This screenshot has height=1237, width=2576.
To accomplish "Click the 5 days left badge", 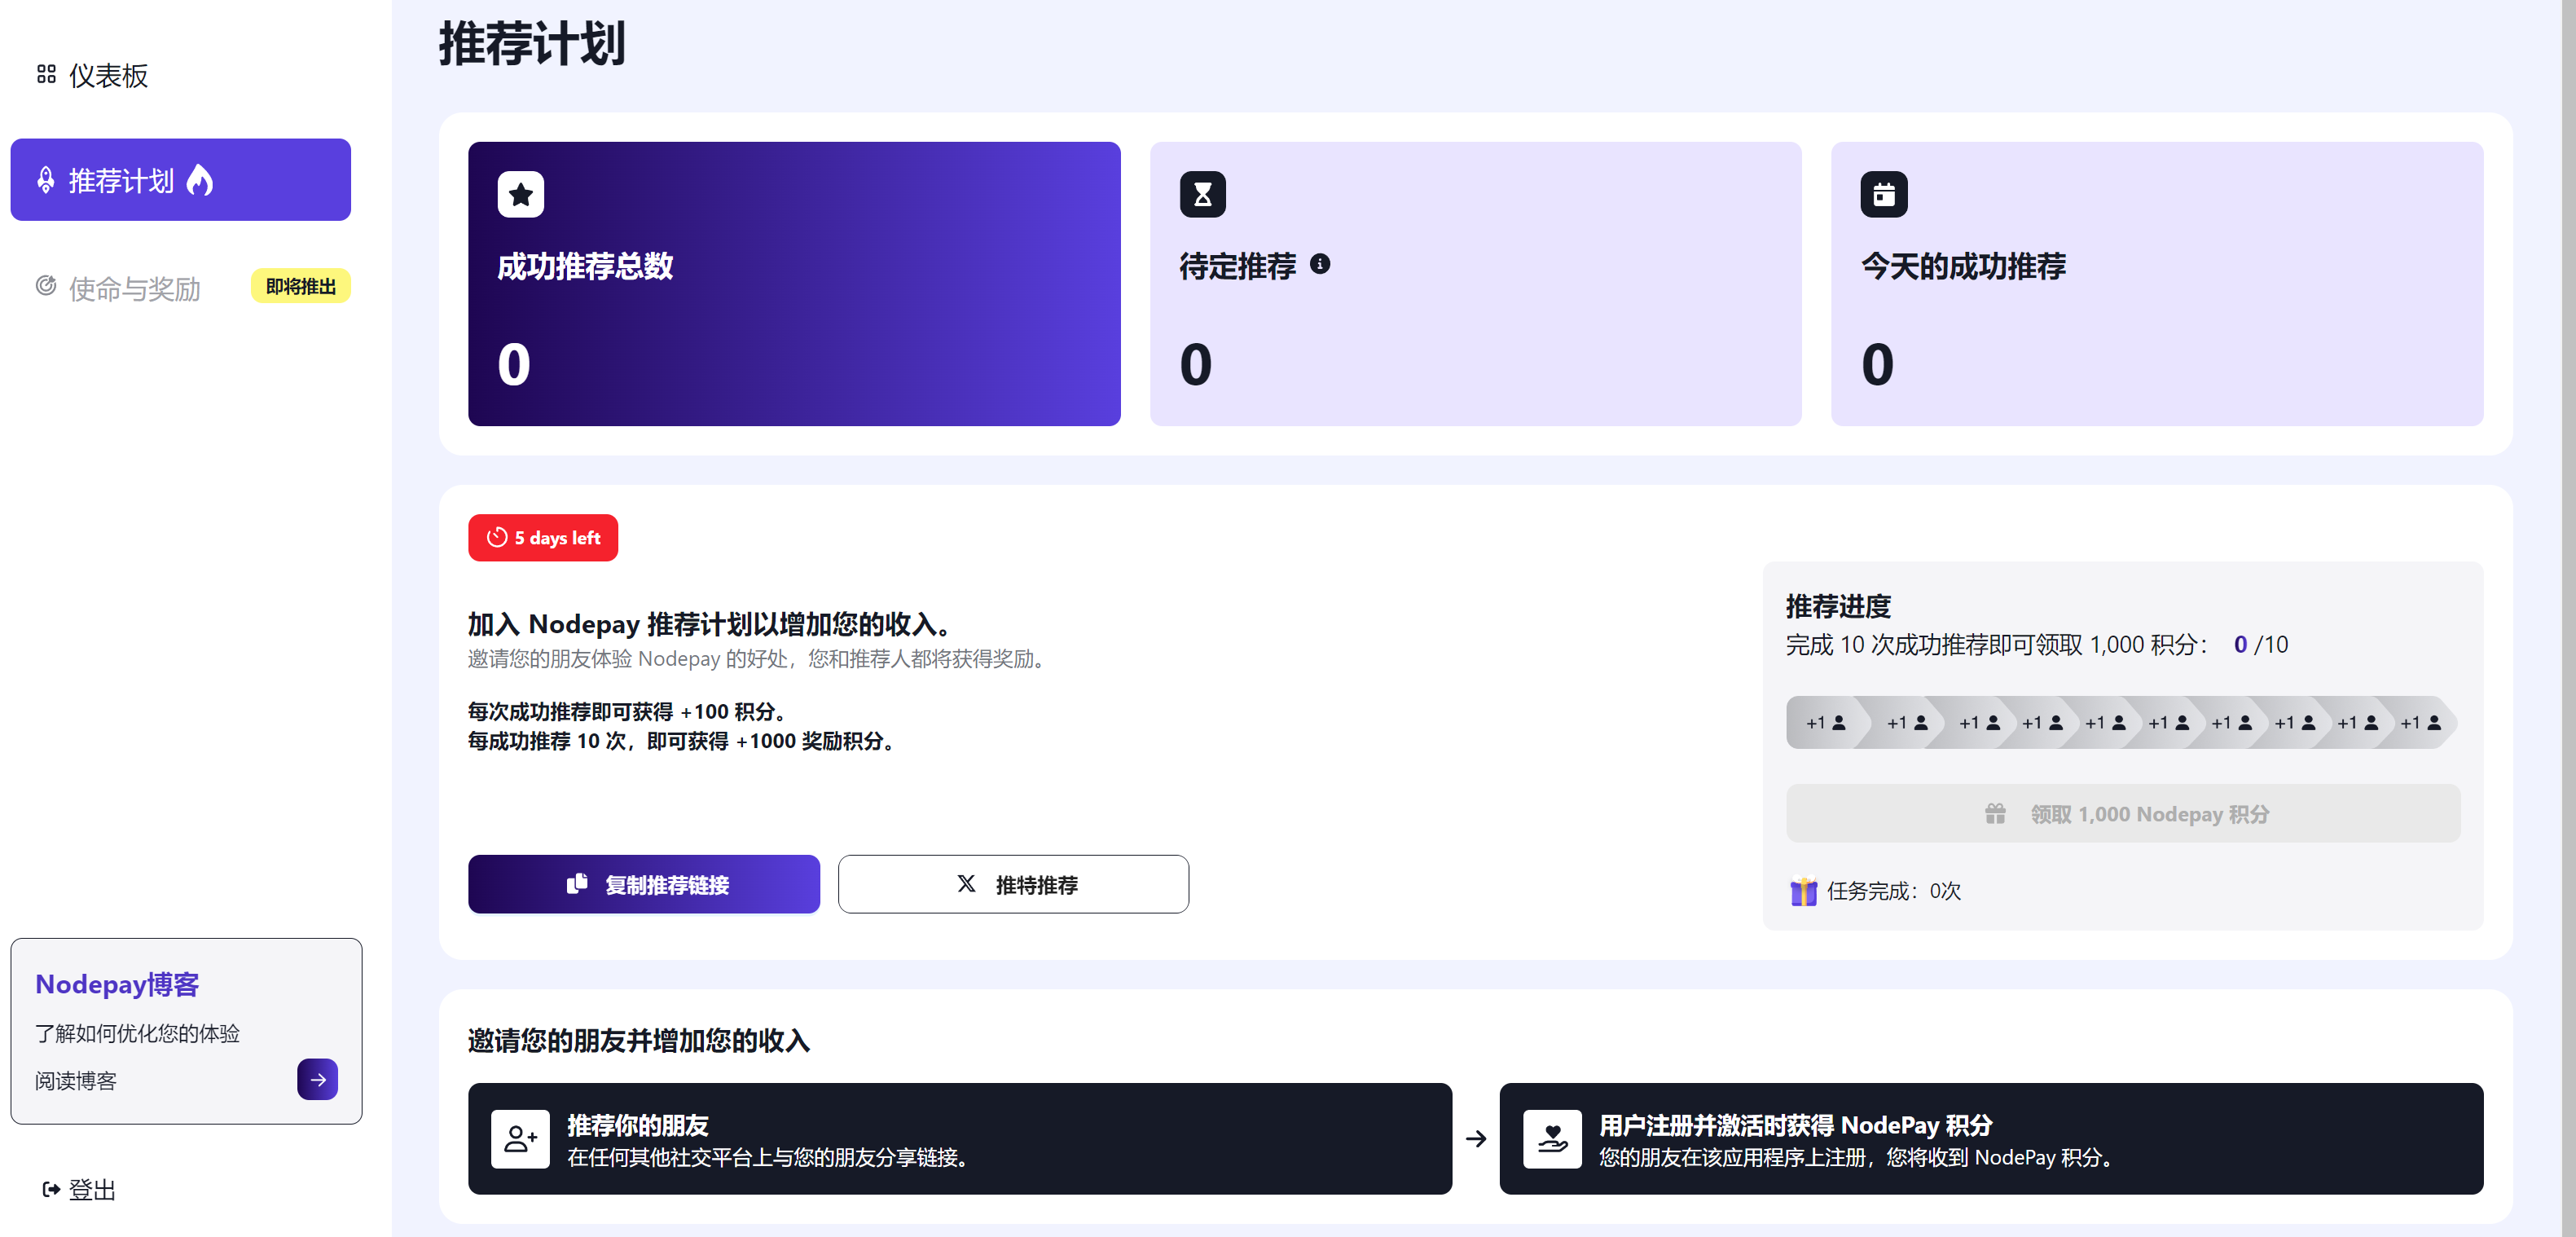I will tap(543, 538).
